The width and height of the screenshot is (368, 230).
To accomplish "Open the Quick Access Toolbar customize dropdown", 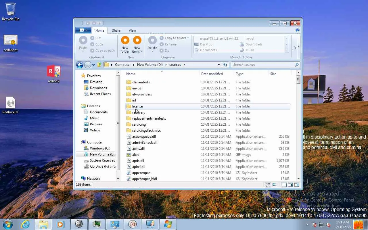I will tap(99, 23).
